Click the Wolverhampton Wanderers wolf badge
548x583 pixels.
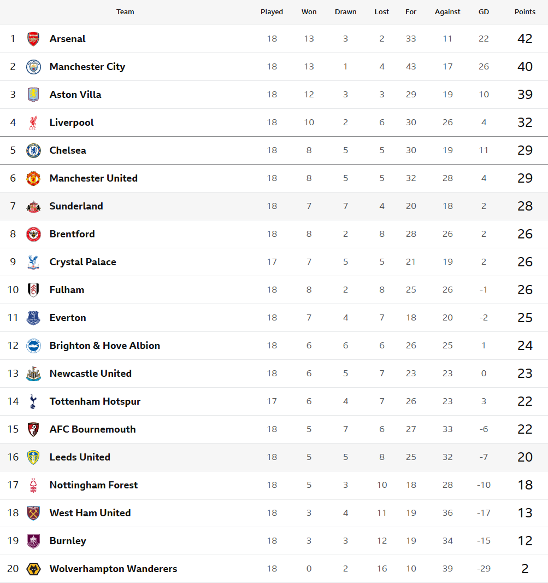coord(33,569)
